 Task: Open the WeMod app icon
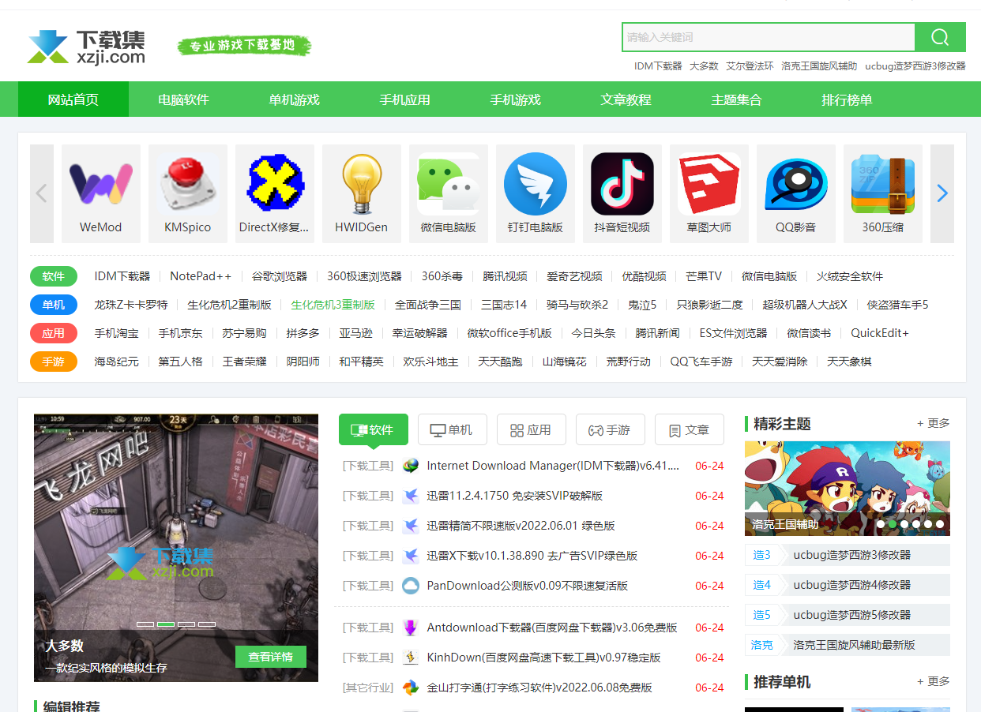pos(101,184)
